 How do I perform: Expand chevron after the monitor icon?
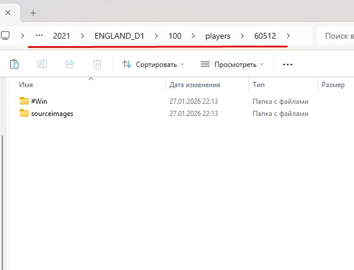click(x=22, y=36)
